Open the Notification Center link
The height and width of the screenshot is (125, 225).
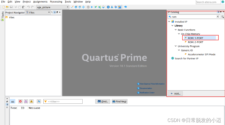pos(146,93)
